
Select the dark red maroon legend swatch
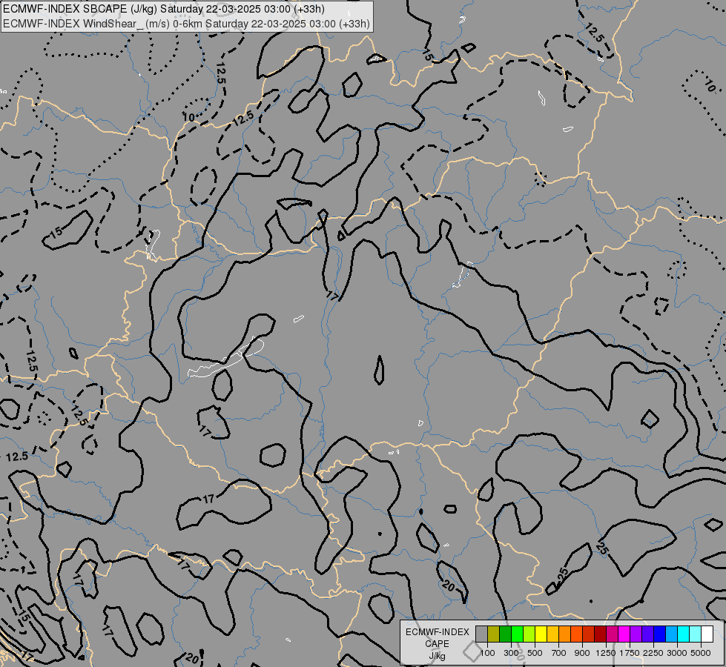click(601, 634)
